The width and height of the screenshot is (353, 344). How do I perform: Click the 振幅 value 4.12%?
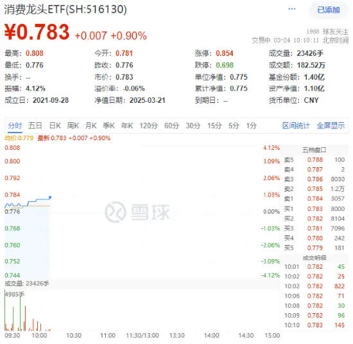point(35,89)
